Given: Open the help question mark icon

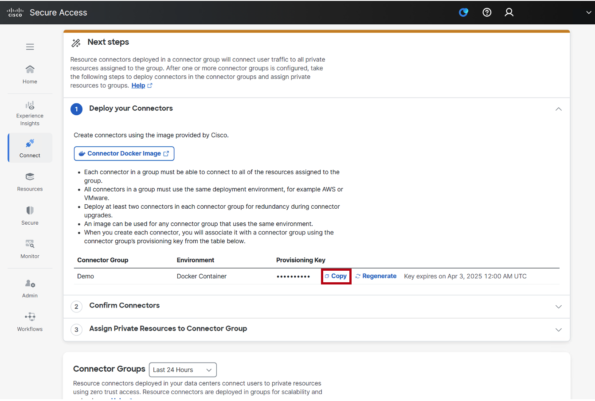Looking at the screenshot, I should click(487, 12).
